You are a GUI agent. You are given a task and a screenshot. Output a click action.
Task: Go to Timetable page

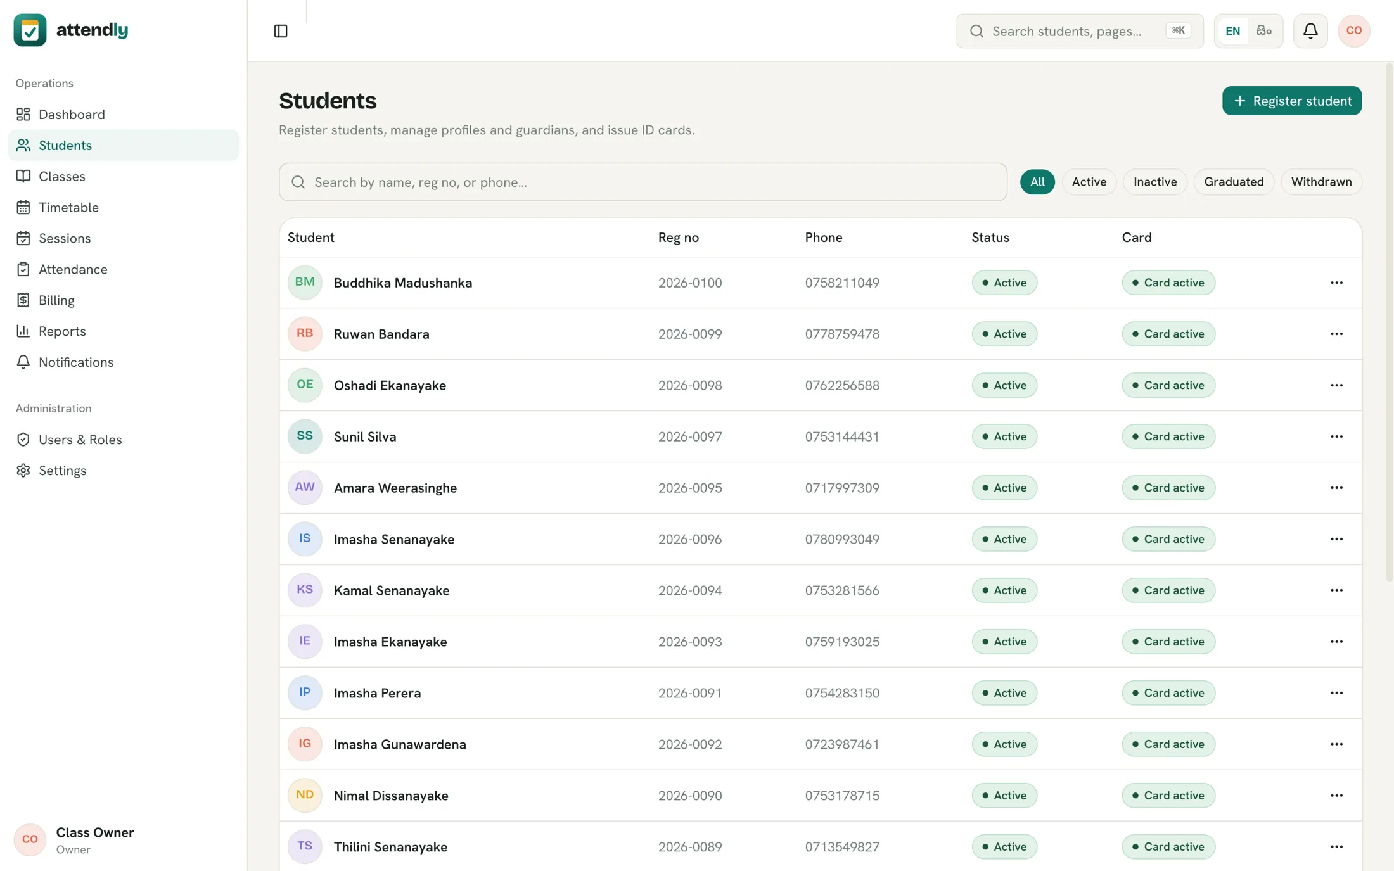point(124,208)
